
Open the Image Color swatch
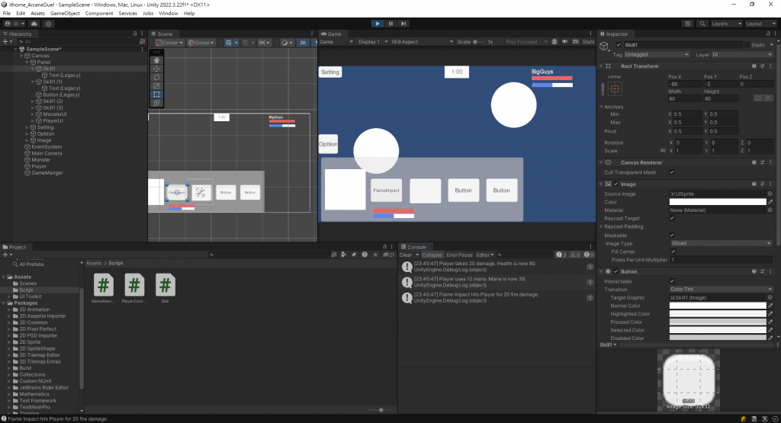[x=718, y=202]
